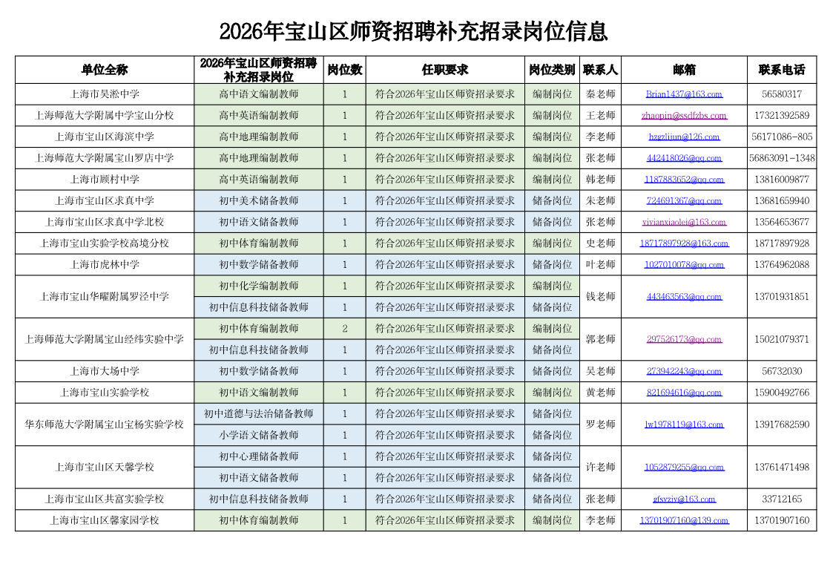Open the Brian1437@163.com email link
Image resolution: width=833 pixels, height=567 pixels.
[684, 94]
